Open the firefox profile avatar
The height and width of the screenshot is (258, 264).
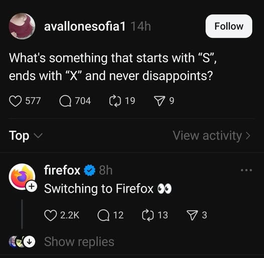click(22, 177)
